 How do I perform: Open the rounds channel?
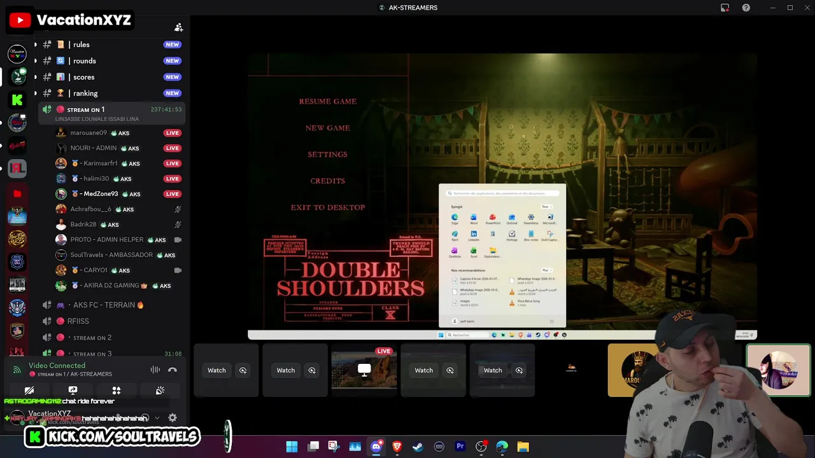point(111,61)
